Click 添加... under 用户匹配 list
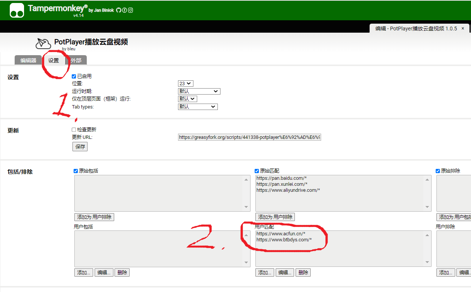This screenshot has height=292, width=471. (265, 272)
